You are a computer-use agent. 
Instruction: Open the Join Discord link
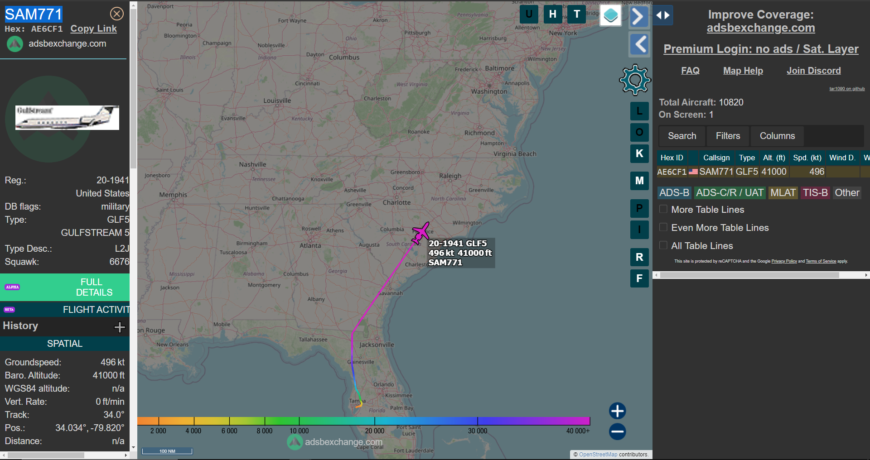tap(814, 71)
